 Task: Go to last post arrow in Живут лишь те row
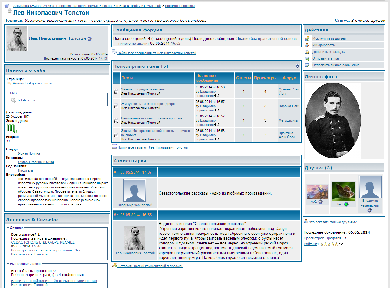point(217,110)
